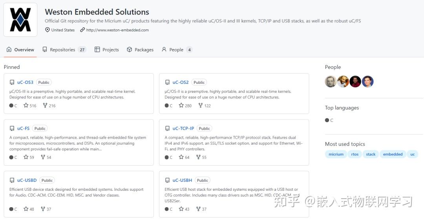Click the fork icon on uC-USBD
The image size is (424, 219).
(x=43, y=209)
